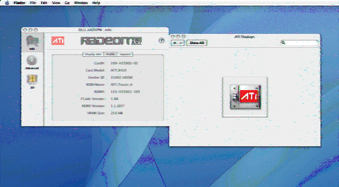Screen dimensions: 339x187
Task: Open the Finder menu
Action: point(19,3)
